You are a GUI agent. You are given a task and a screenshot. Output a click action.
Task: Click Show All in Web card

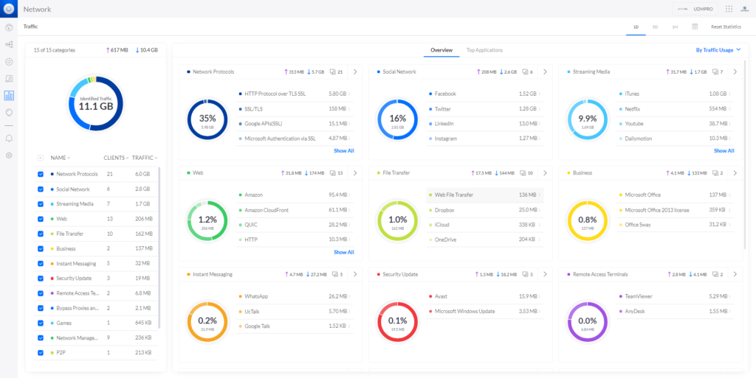(x=343, y=252)
